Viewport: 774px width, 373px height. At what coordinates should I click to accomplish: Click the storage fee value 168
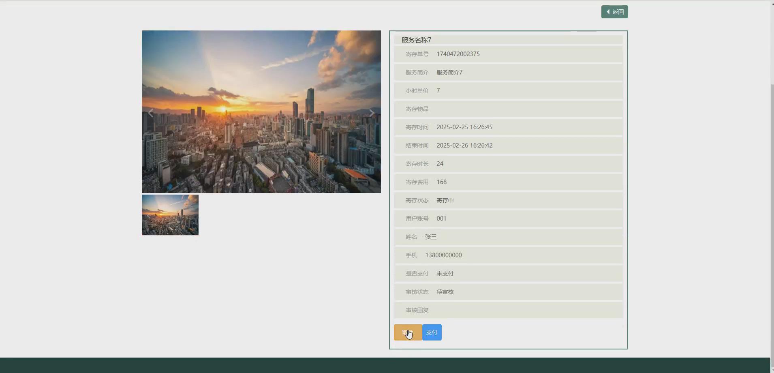(441, 182)
